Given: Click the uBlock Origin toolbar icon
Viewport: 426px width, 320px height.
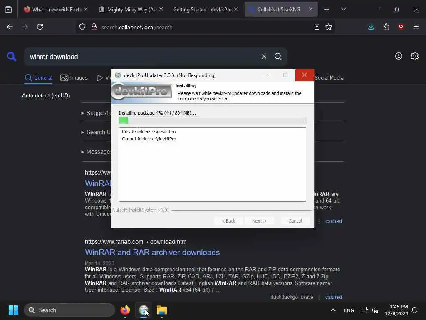Looking at the screenshot, I should [401, 27].
